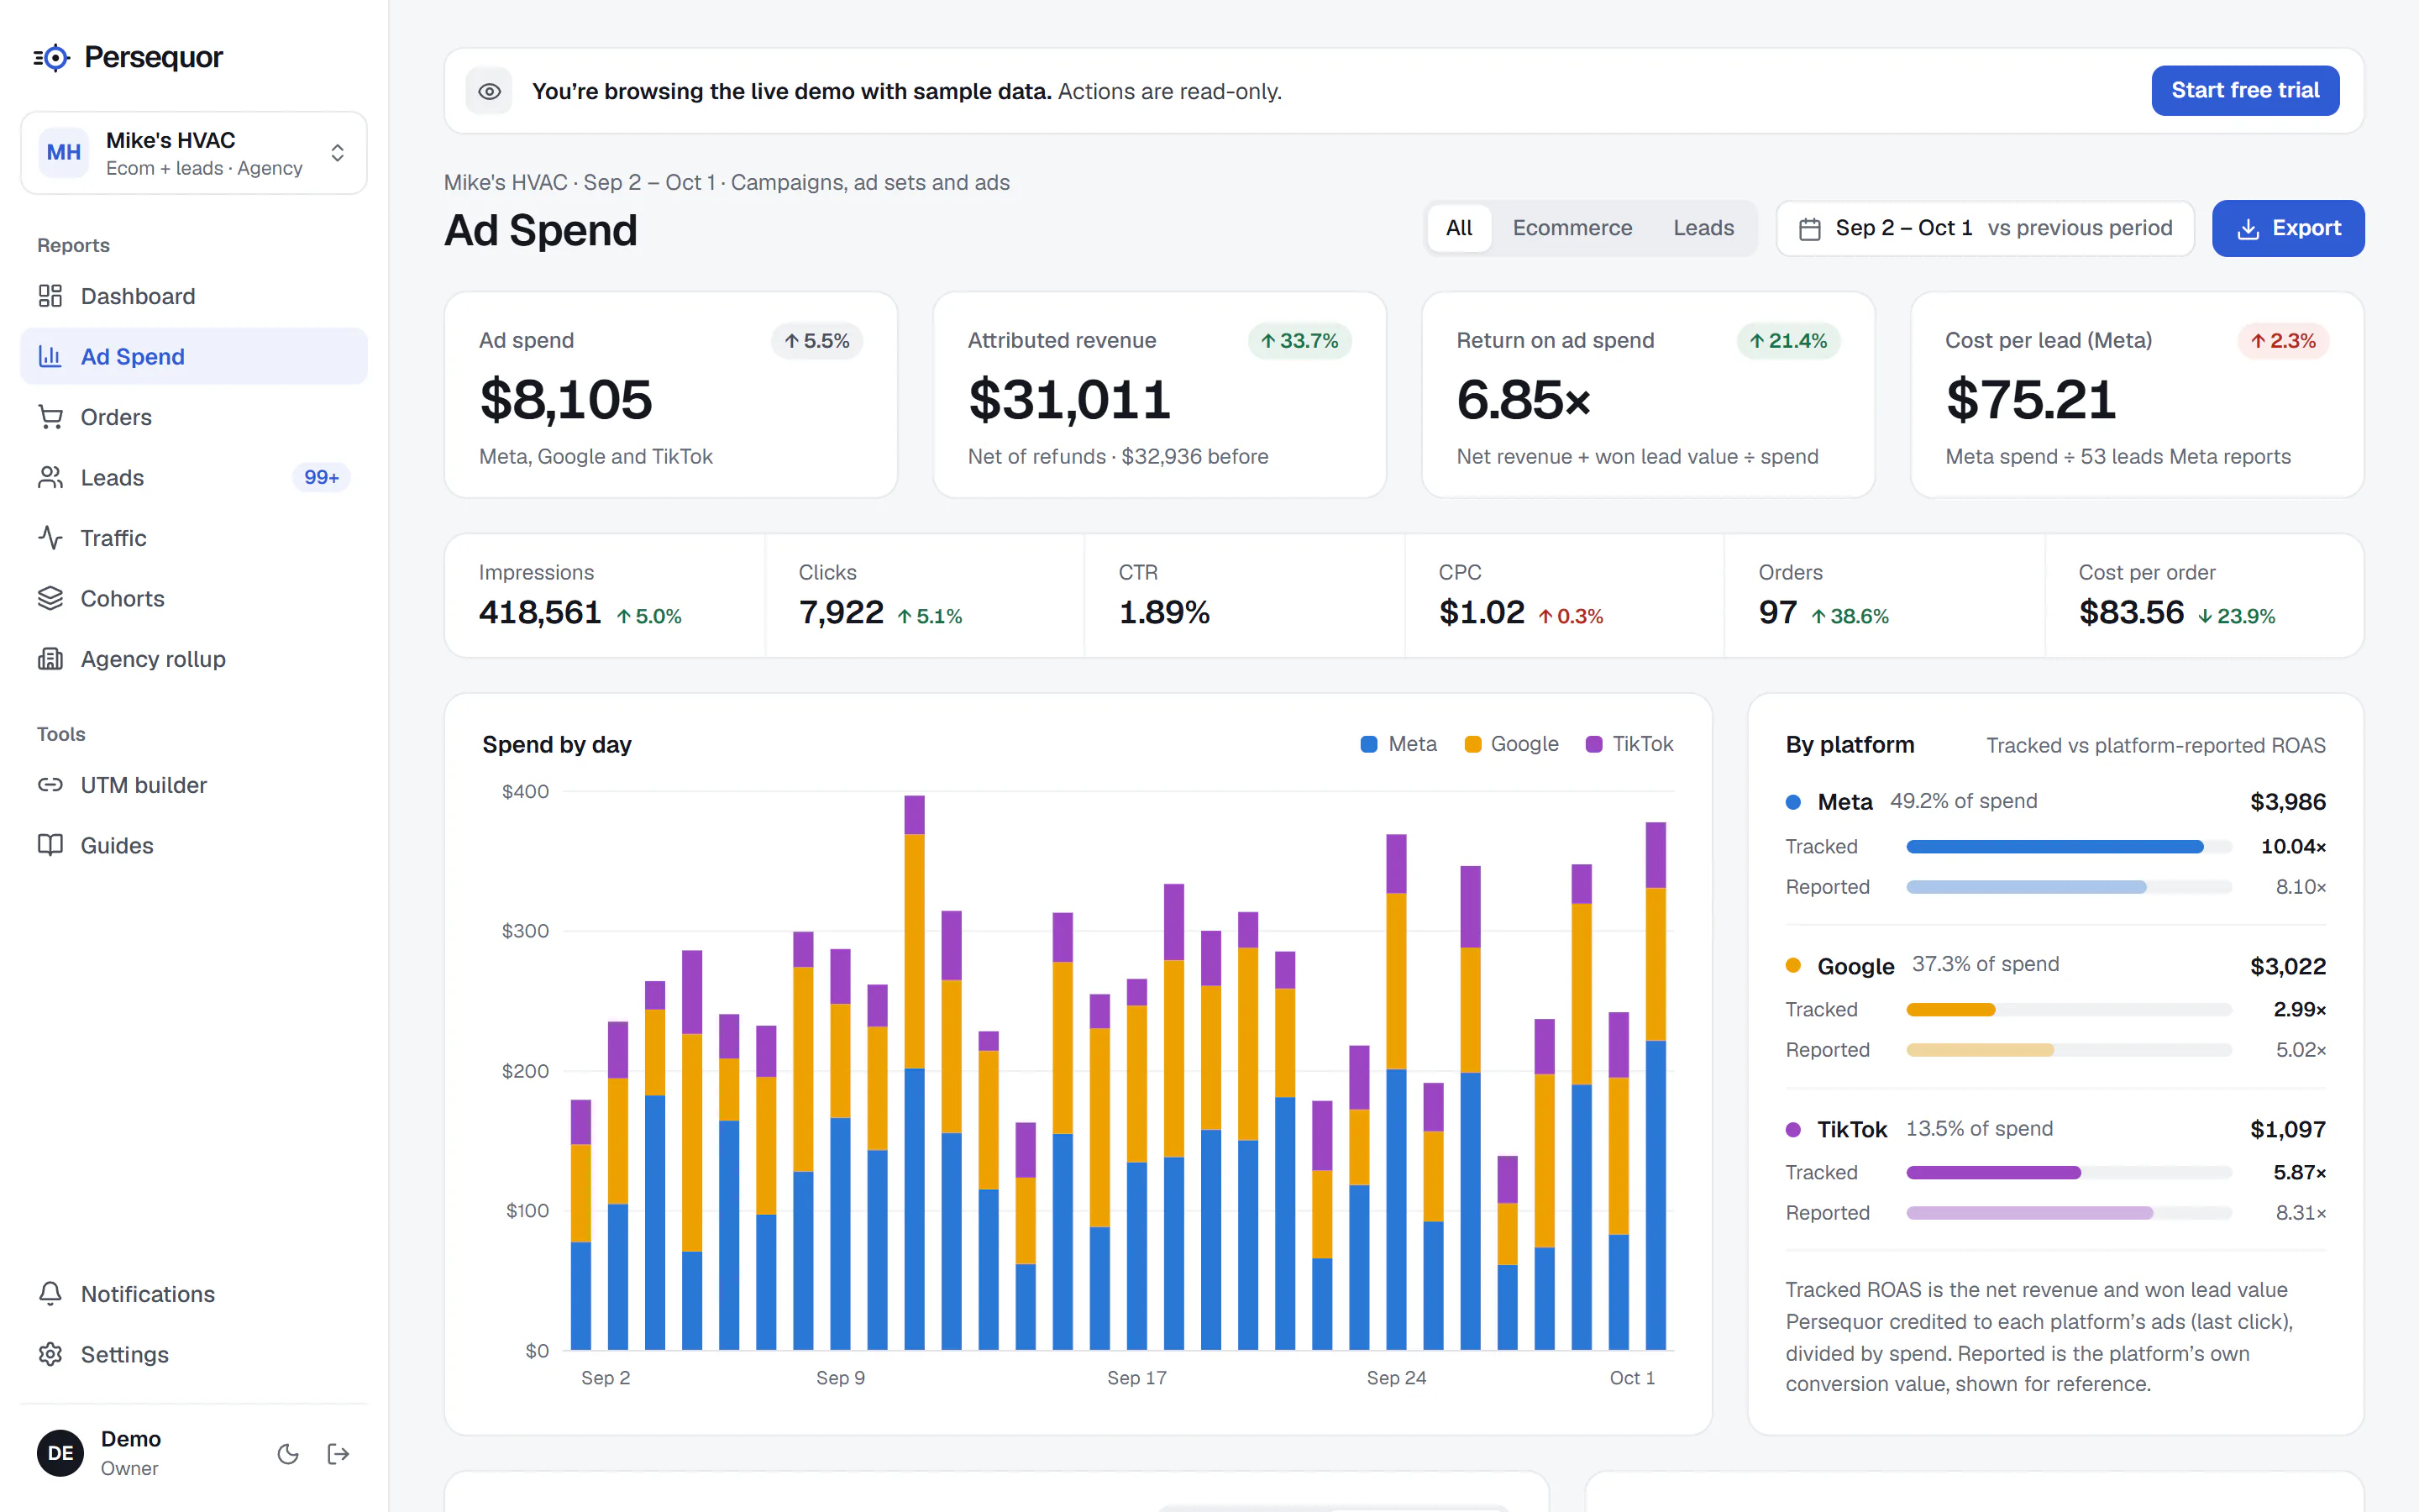Click the 99+ leads badge

(x=322, y=477)
